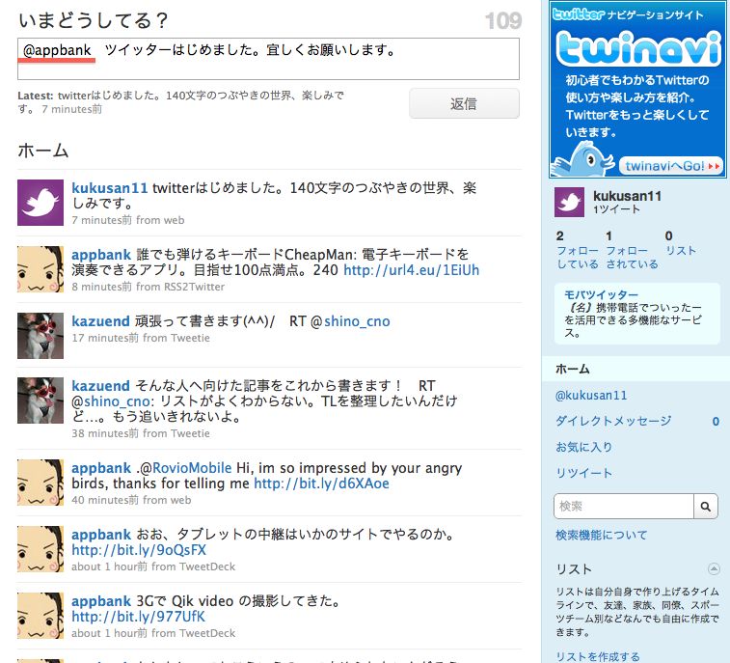Open kazuend name on 頑張って書きます tweet
Viewport: 730px width, 663px height.
pyautogui.click(x=100, y=321)
